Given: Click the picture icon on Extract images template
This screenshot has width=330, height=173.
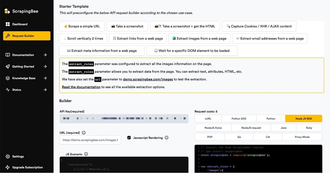Looking at the screenshot, I should (x=174, y=38).
